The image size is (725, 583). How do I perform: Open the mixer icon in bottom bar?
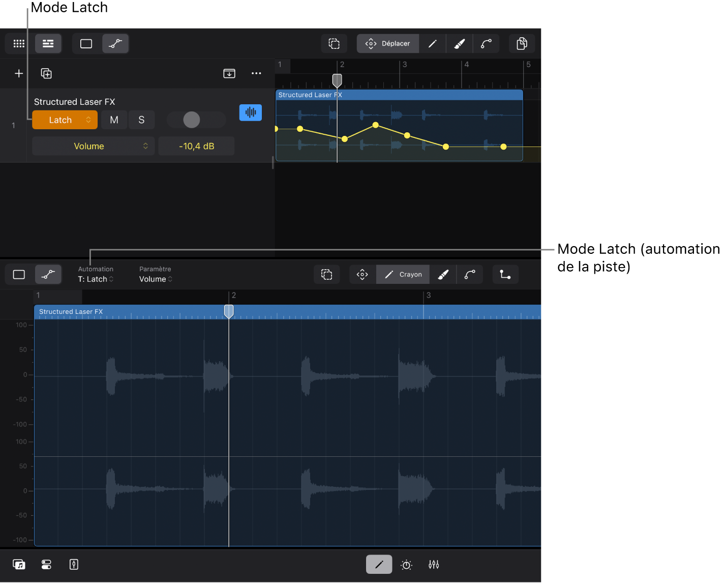434,565
